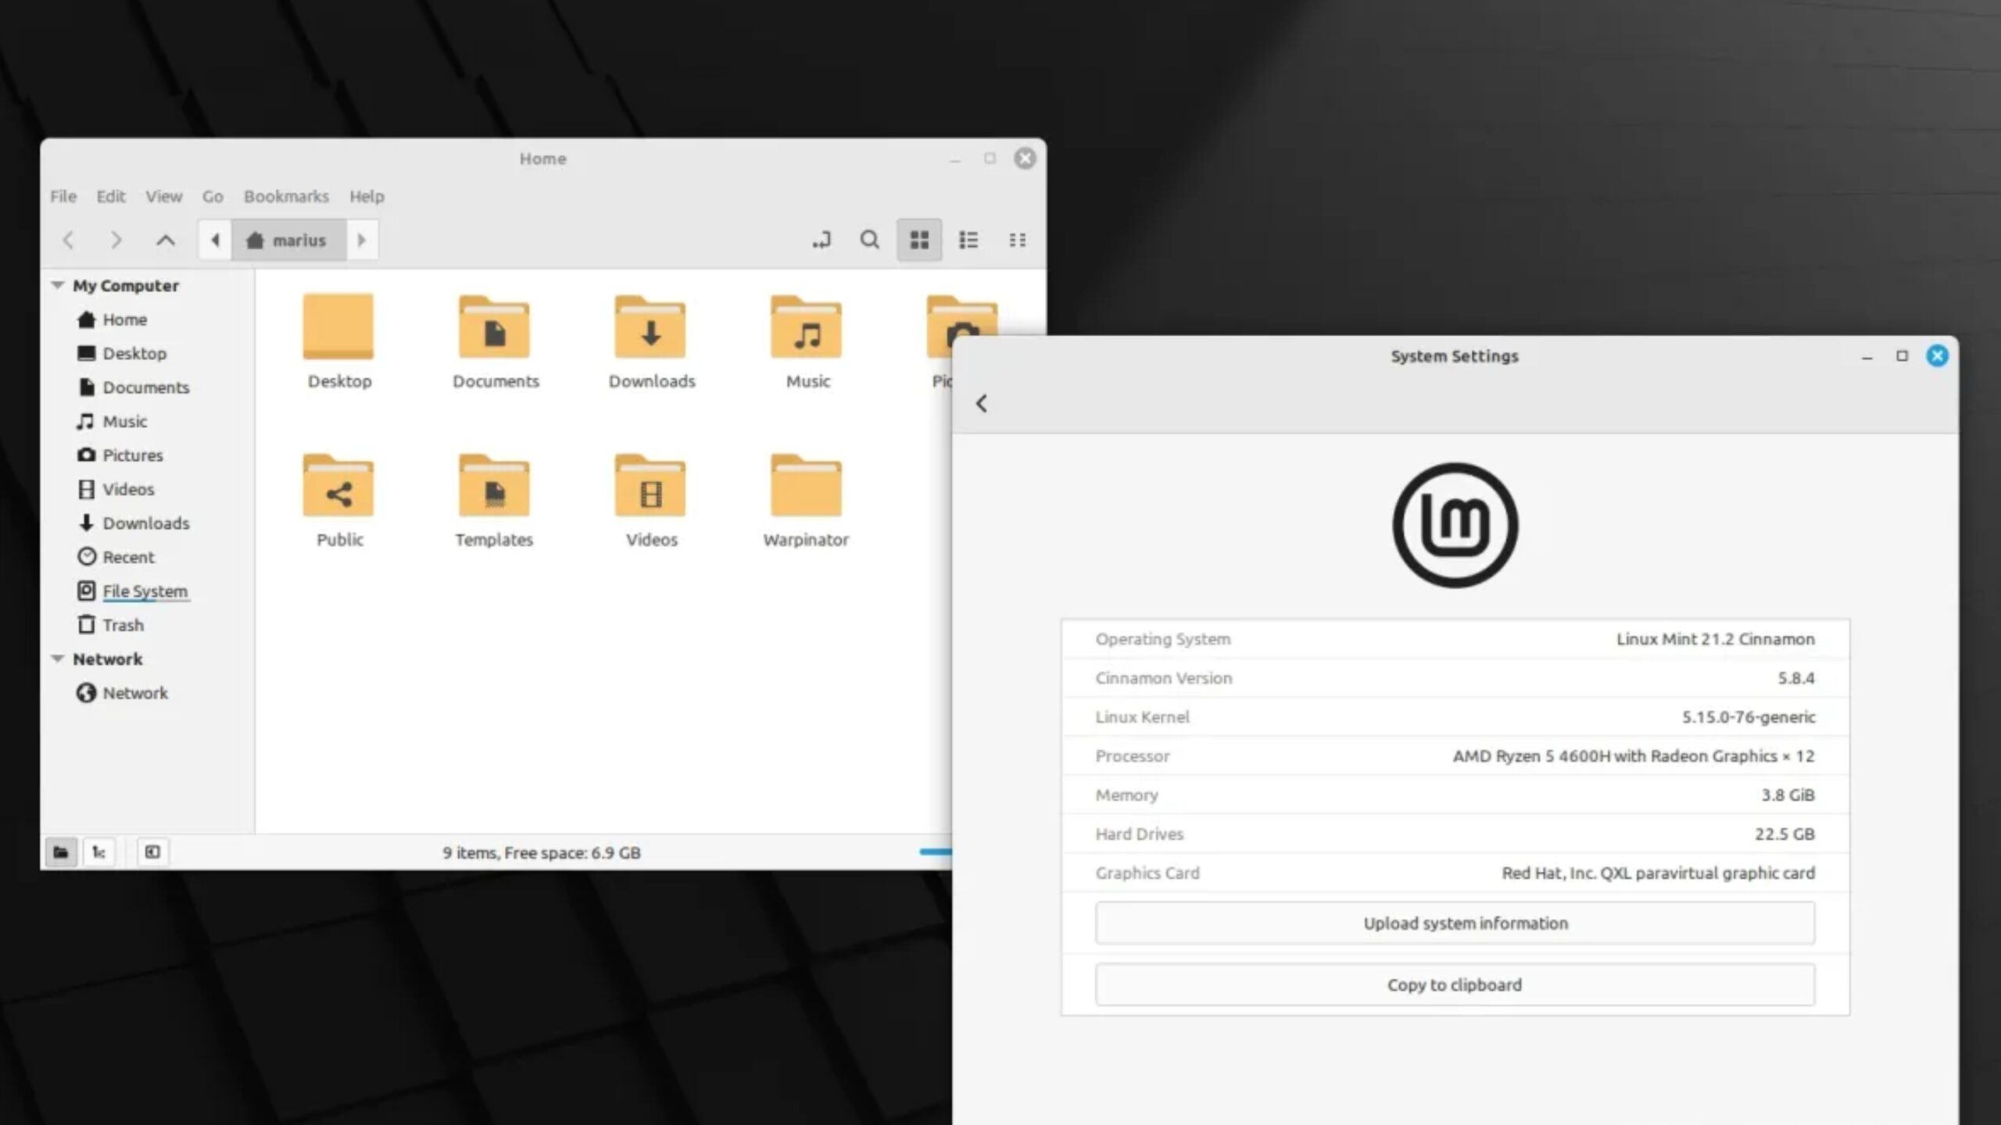
Task: Click path bar left scroll arrow
Action: pyautogui.click(x=215, y=240)
